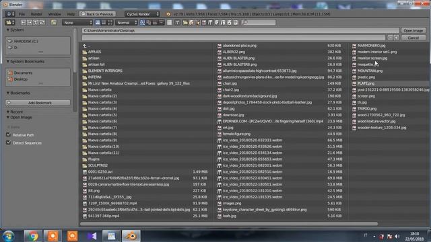Click the search filter field
Screen dimensions: 431x242
(259, 22)
